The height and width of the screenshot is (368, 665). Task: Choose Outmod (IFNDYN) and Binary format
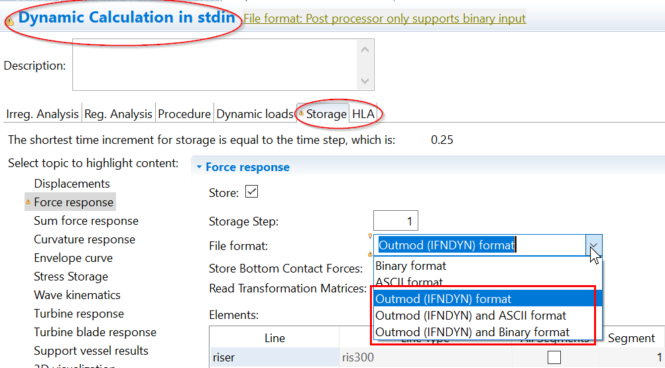tap(472, 332)
